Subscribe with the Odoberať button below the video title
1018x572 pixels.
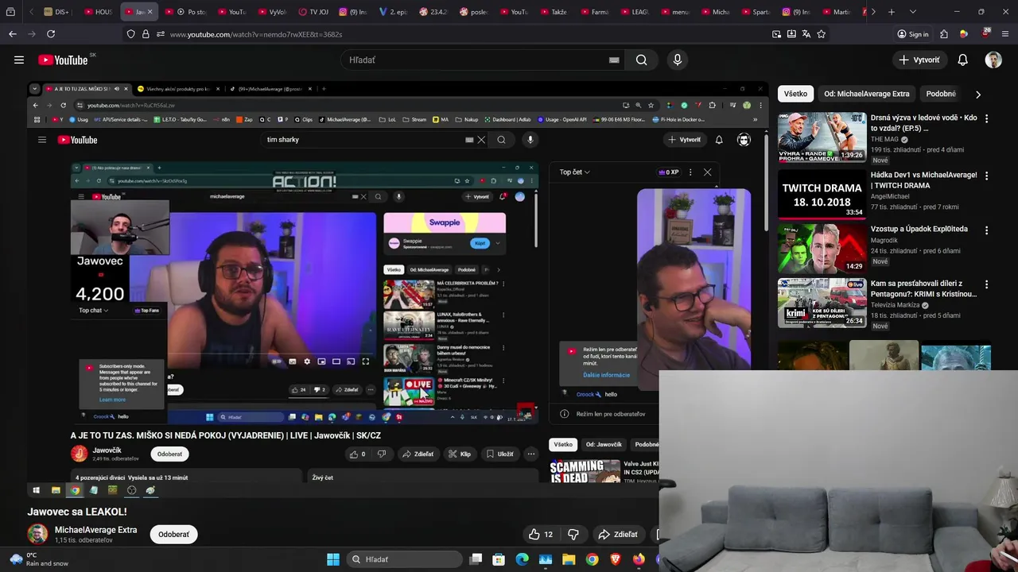click(173, 534)
